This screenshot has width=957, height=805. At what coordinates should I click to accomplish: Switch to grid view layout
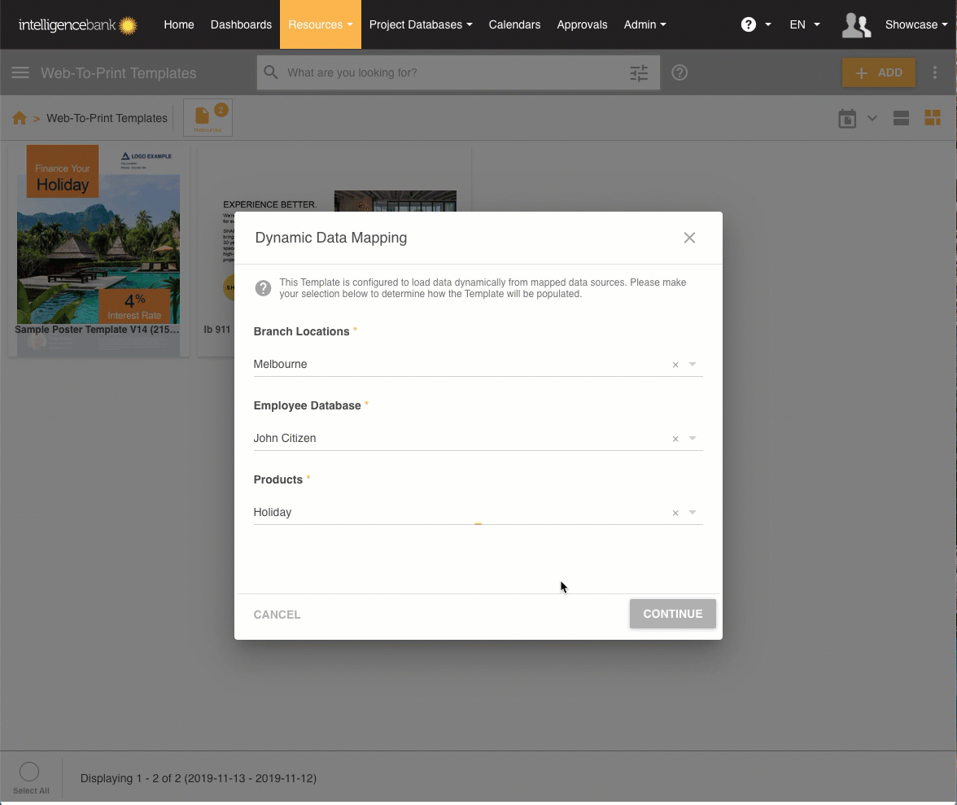tap(933, 119)
